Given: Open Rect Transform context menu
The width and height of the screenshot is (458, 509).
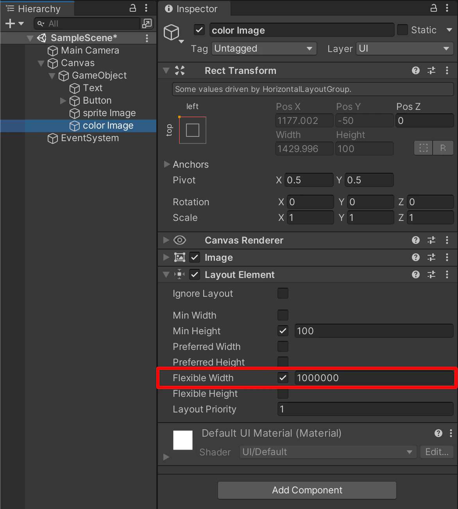Looking at the screenshot, I should point(447,70).
